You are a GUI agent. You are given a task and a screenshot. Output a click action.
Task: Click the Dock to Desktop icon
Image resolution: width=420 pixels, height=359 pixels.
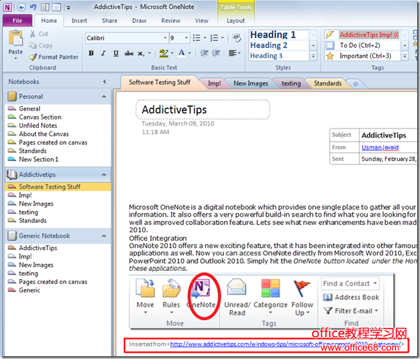point(45,7)
